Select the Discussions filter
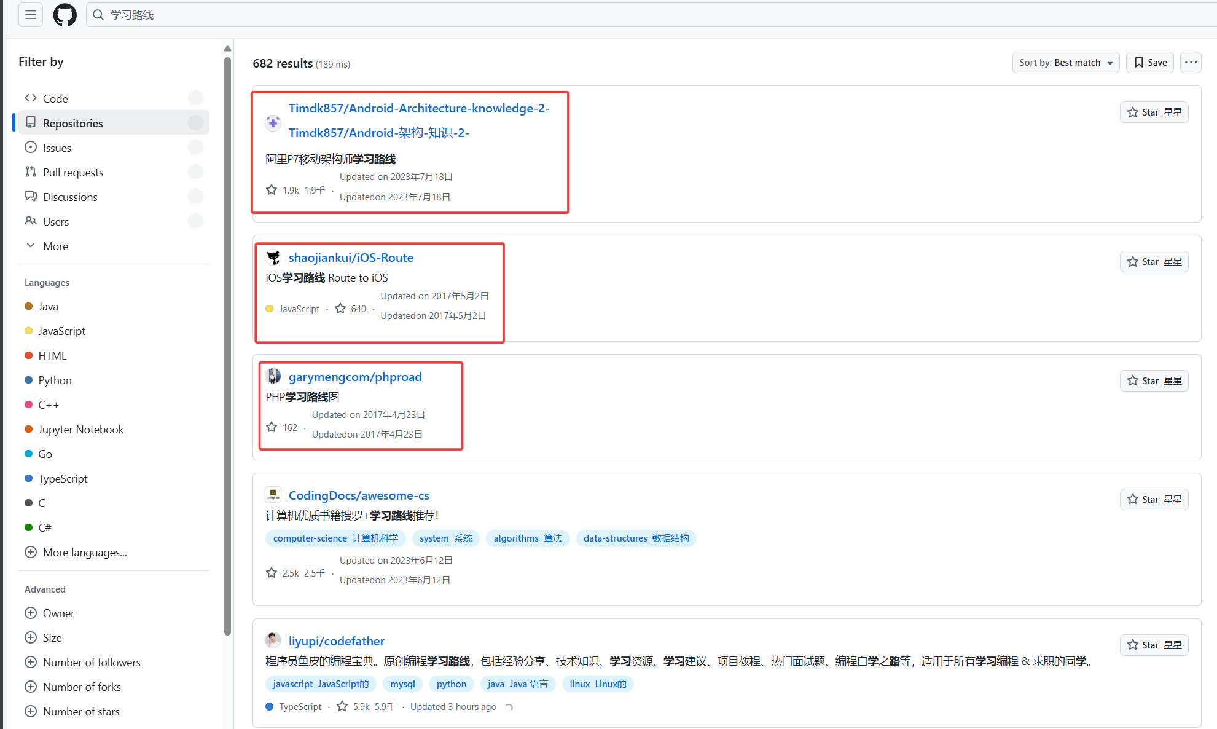This screenshot has width=1217, height=729. 69,197
